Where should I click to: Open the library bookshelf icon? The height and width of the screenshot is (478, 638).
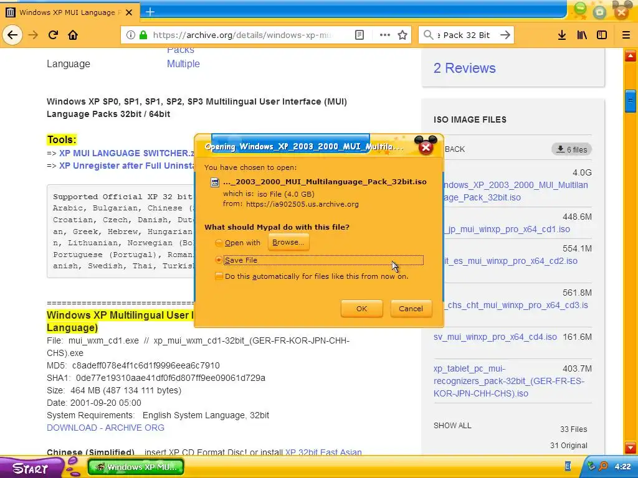(x=582, y=35)
